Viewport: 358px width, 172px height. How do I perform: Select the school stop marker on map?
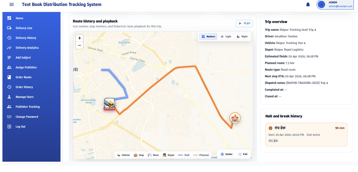(235, 118)
